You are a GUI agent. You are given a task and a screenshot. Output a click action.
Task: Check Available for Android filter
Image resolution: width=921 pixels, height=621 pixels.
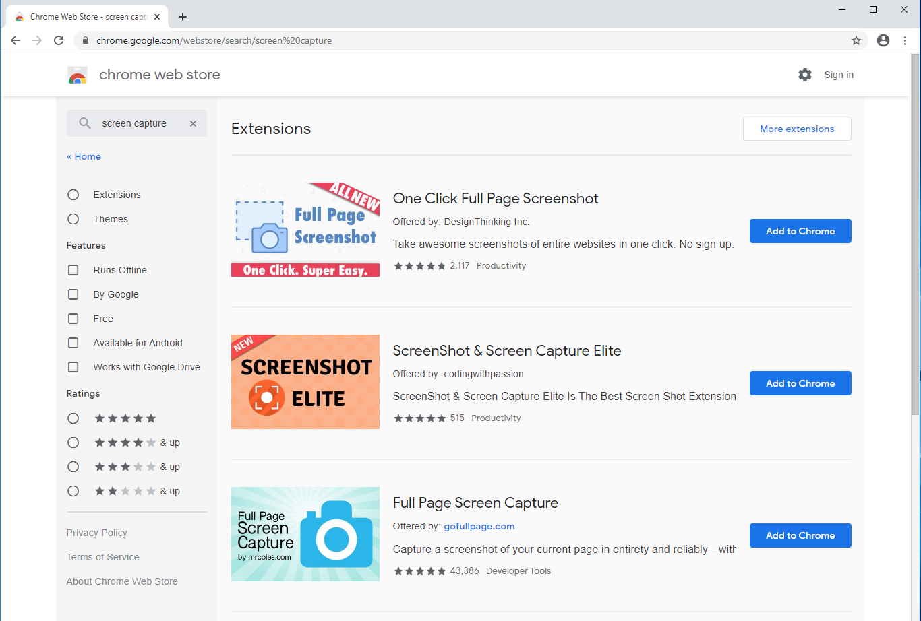click(x=73, y=343)
